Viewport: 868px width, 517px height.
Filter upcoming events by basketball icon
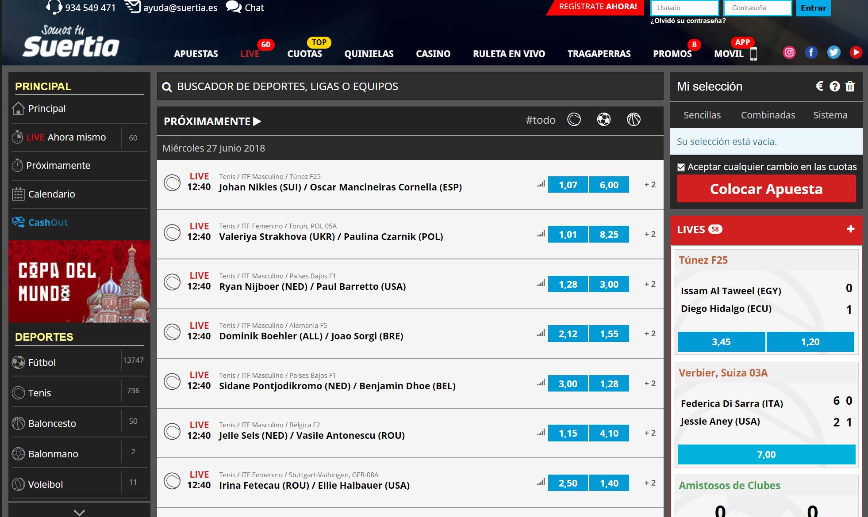point(634,119)
